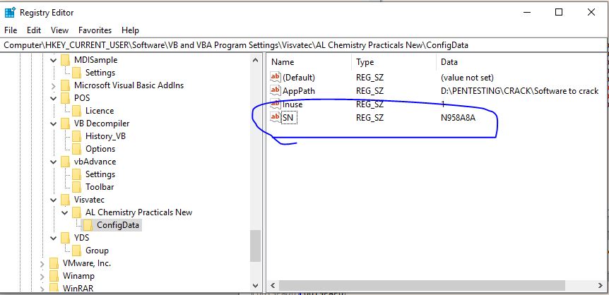This screenshot has width=609, height=295.
Task: Expand the Winamp tree node
Action: [x=42, y=276]
